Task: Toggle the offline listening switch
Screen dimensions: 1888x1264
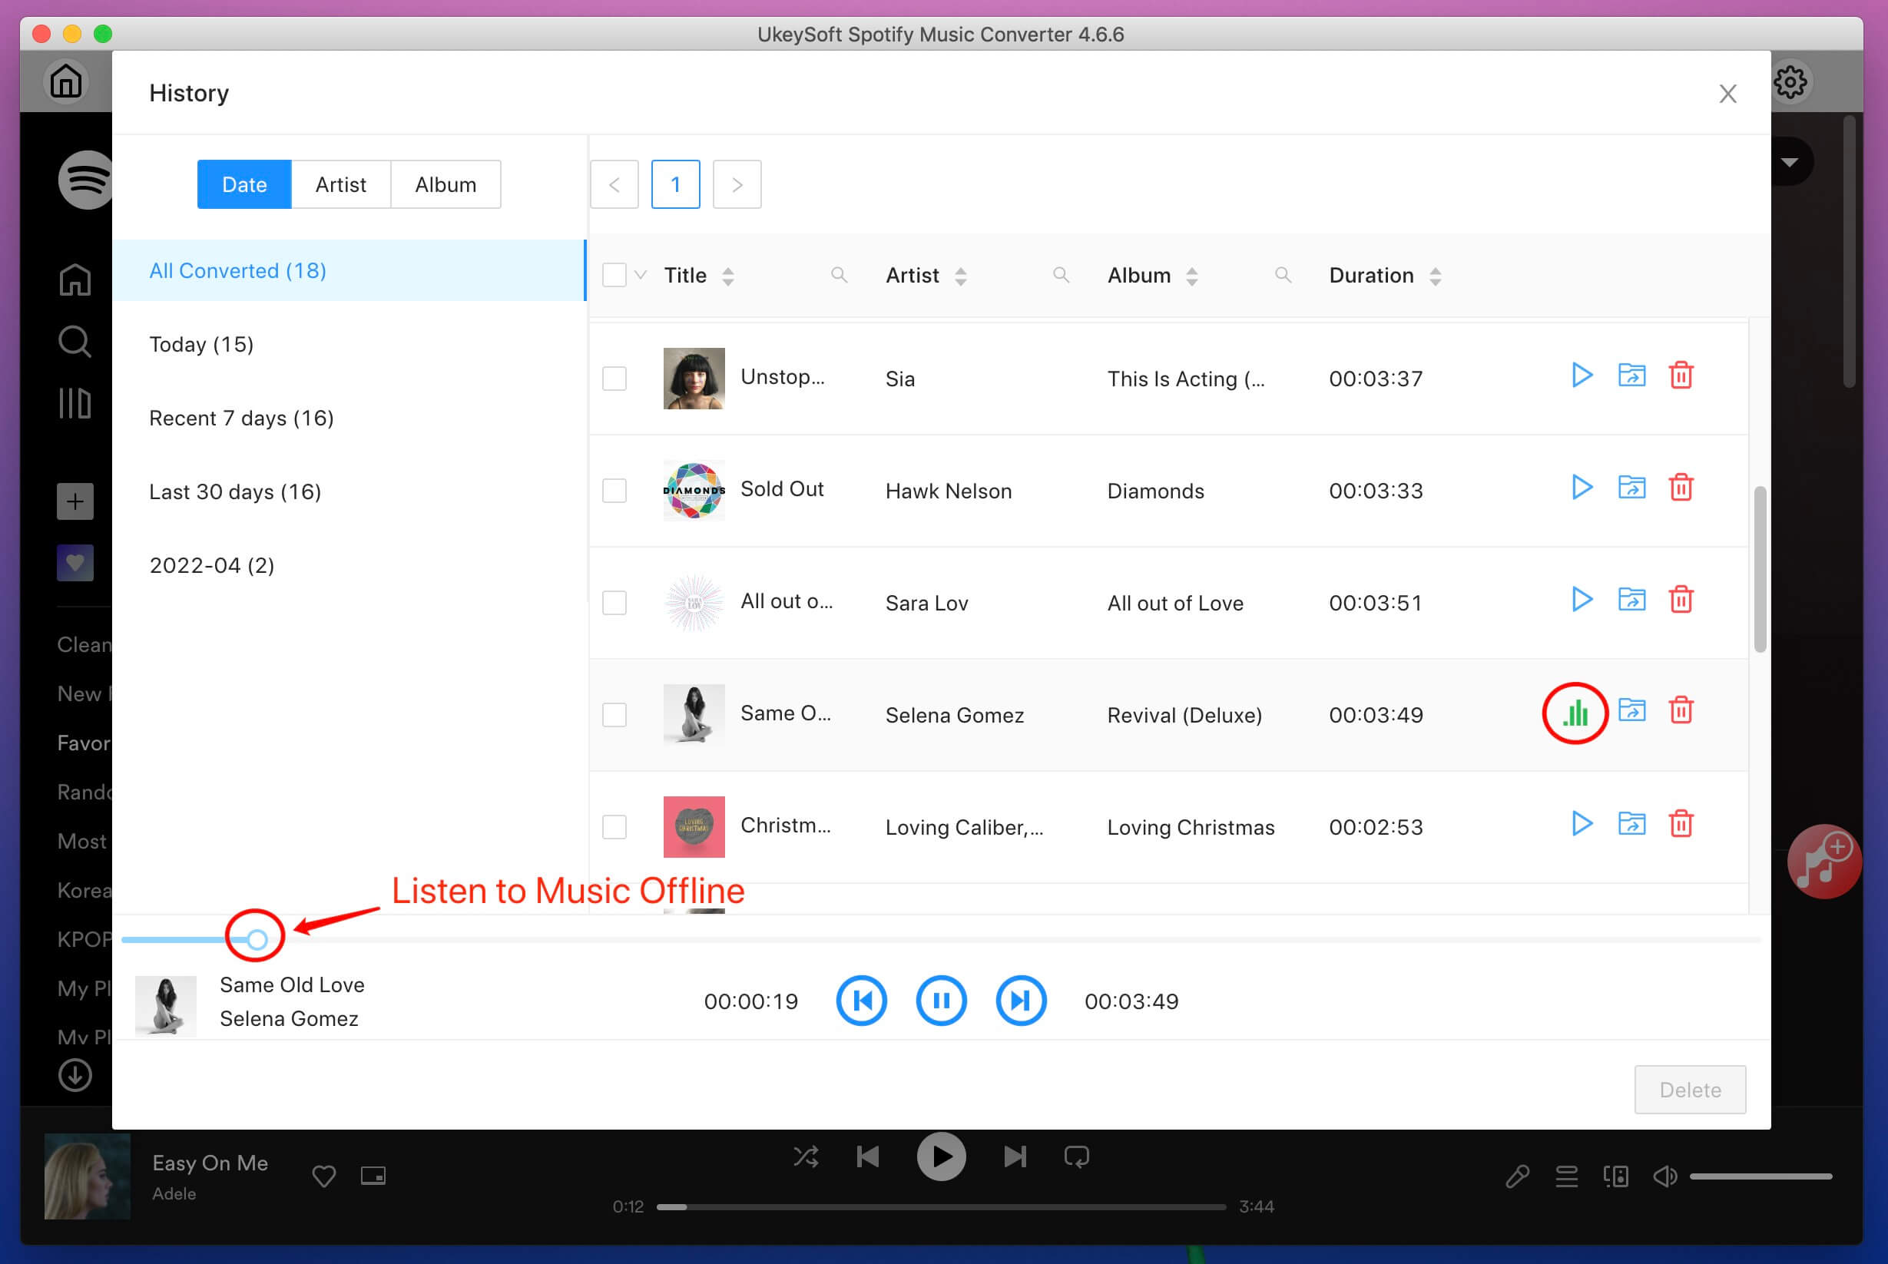Action: click(x=254, y=935)
